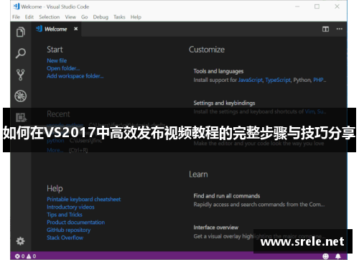Click the errors count in status bar

[20, 256]
